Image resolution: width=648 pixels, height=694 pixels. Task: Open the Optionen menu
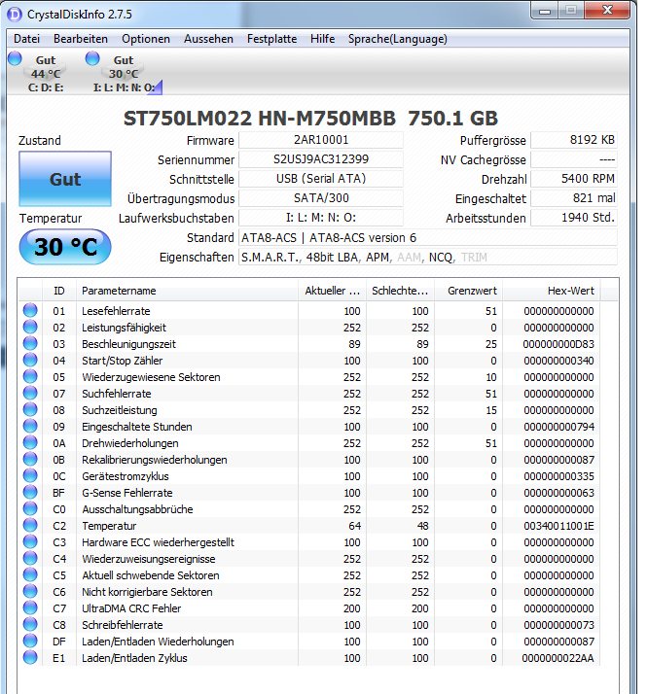point(146,39)
